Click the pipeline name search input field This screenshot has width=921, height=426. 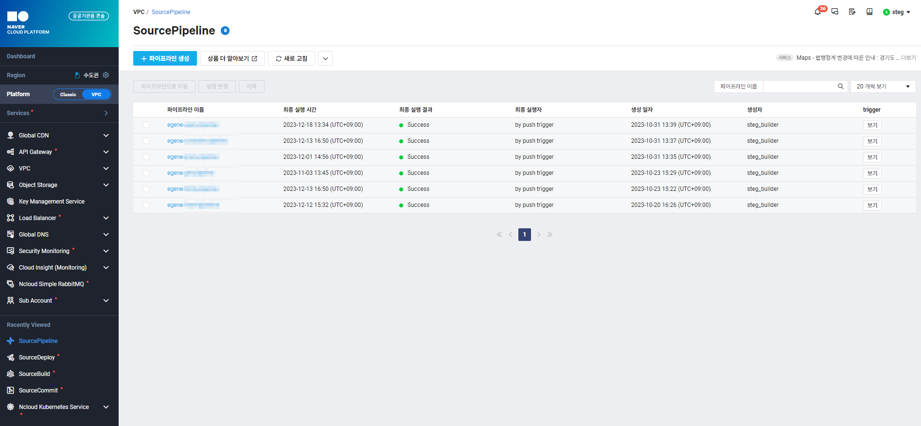click(799, 86)
